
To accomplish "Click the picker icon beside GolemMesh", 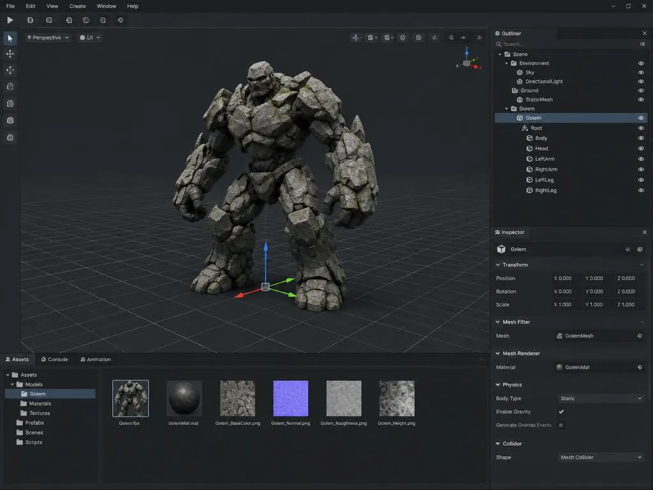I will (640, 336).
